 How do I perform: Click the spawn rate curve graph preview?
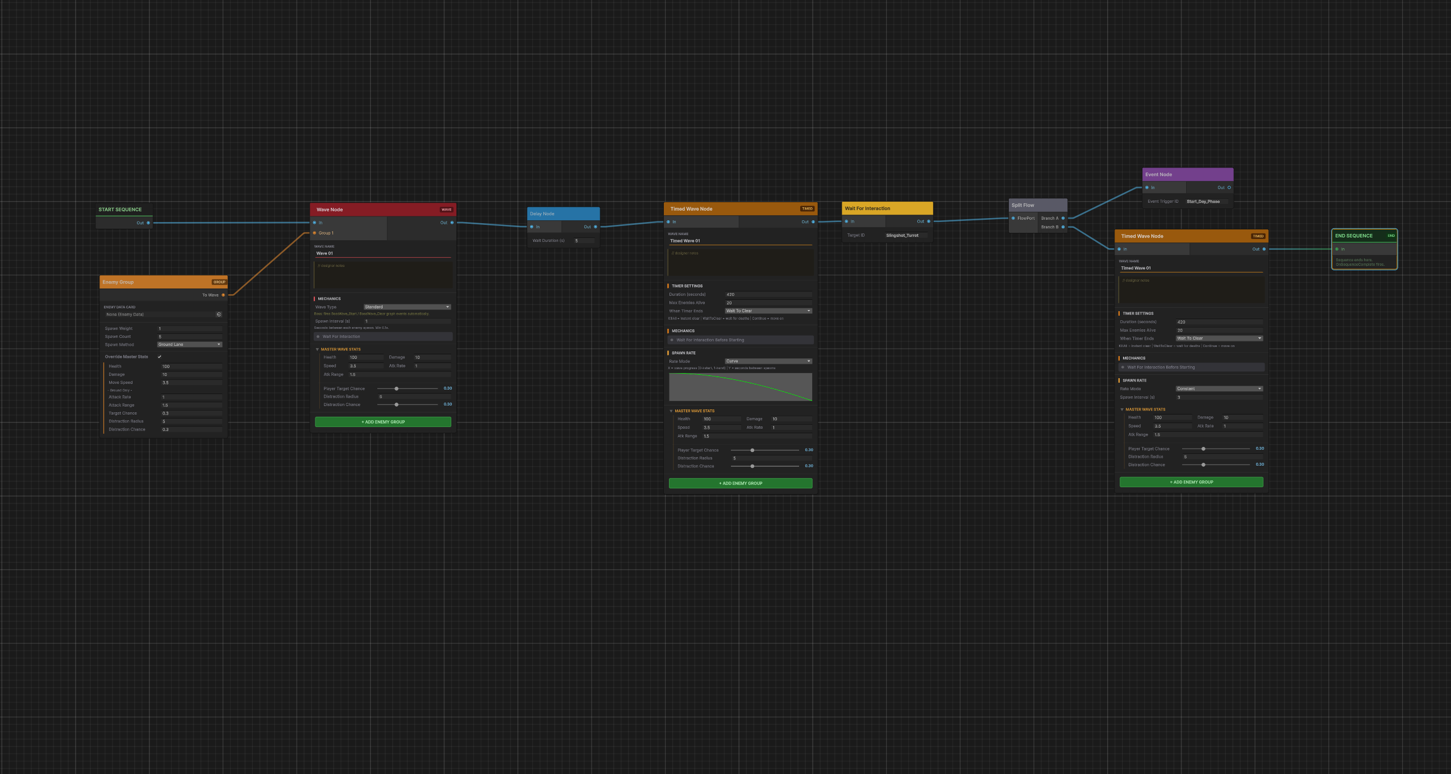coord(741,387)
